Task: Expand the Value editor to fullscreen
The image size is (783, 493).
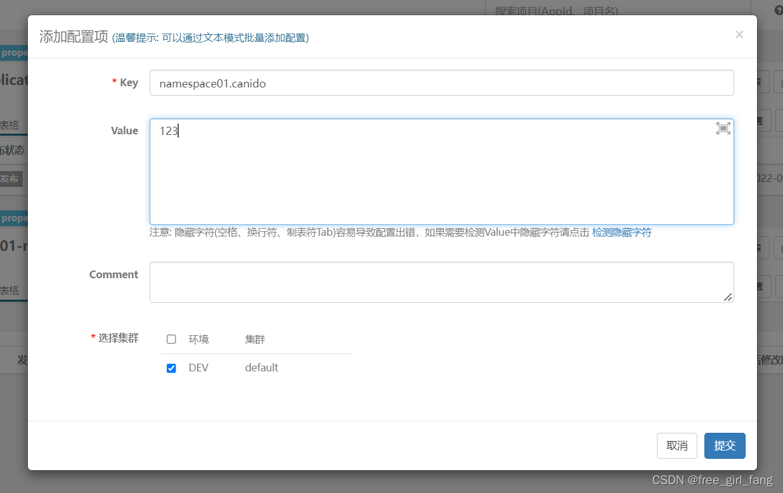Action: coord(723,128)
